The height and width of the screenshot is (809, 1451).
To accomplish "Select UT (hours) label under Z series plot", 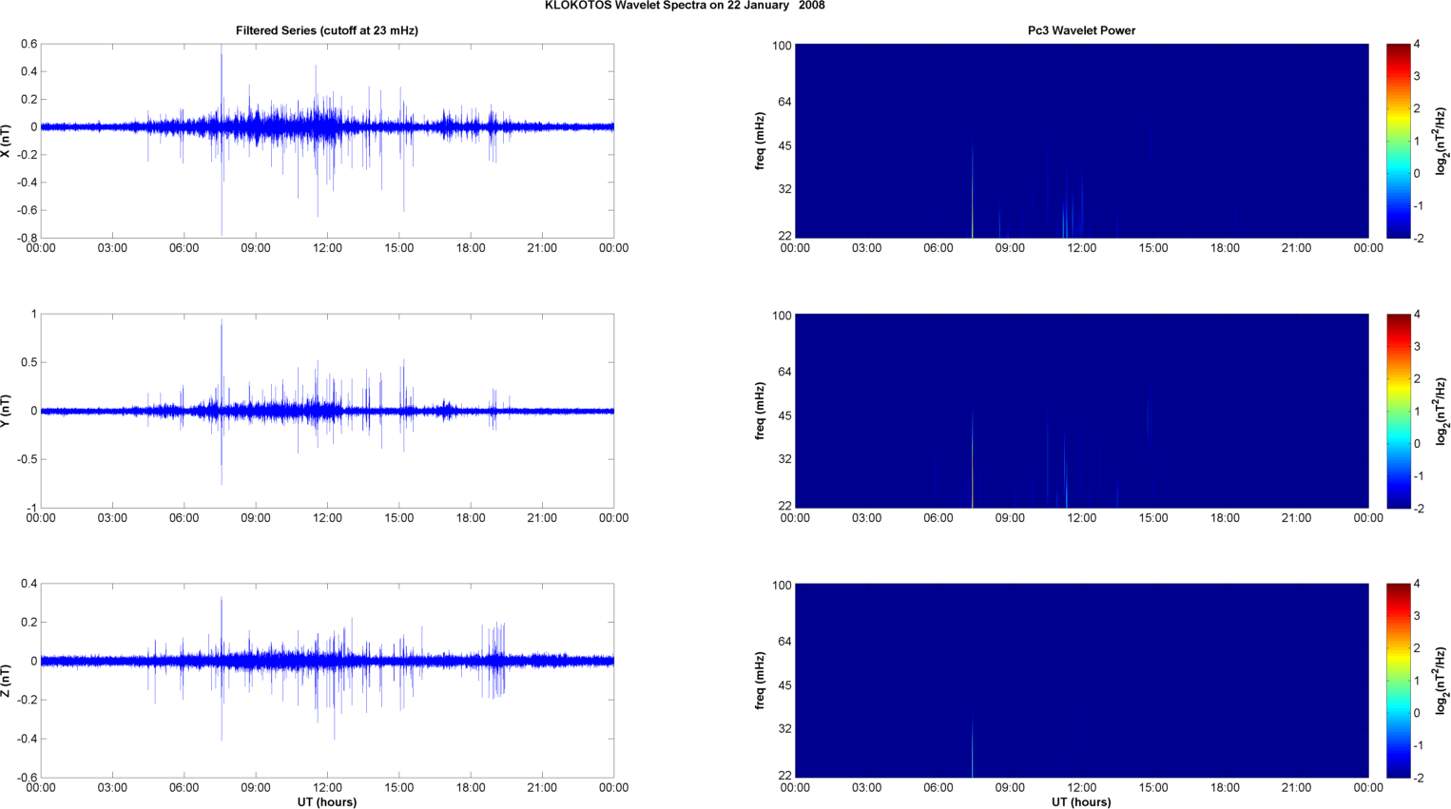I will (x=327, y=802).
